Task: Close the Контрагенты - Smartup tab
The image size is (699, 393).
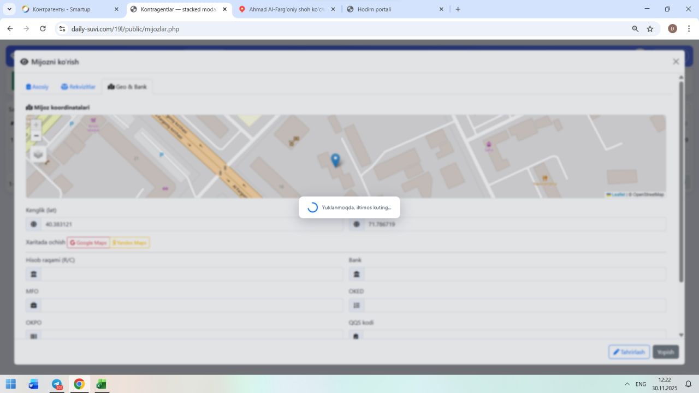Action: (x=116, y=9)
